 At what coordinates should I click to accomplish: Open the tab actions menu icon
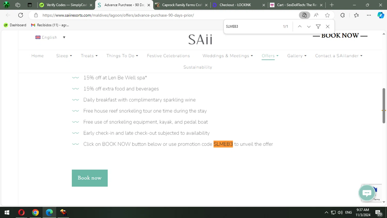click(x=30, y=5)
